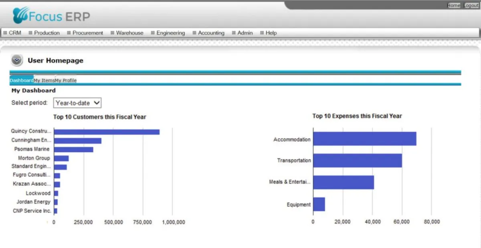Switch to the My Profile tab
This screenshot has height=248, width=481.
point(66,80)
